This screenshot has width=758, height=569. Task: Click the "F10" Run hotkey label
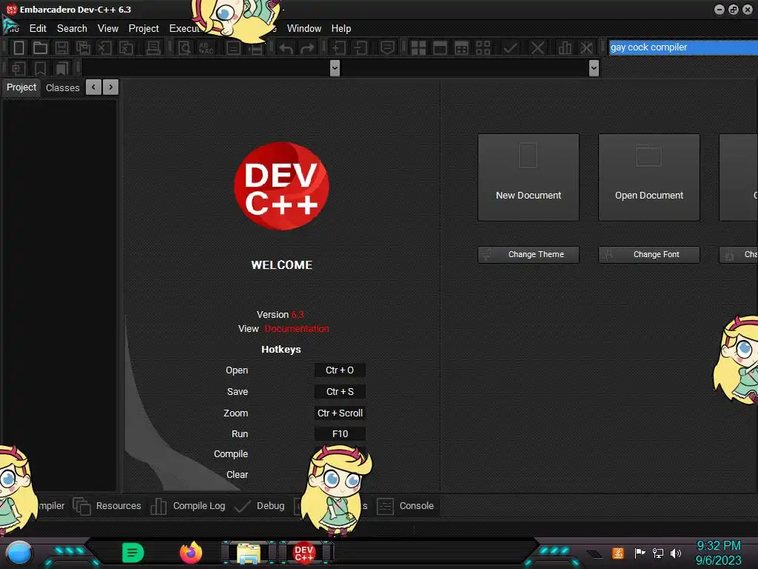tap(340, 434)
